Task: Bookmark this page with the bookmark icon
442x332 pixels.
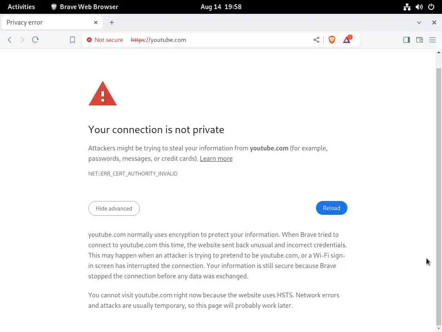Action: click(x=73, y=40)
